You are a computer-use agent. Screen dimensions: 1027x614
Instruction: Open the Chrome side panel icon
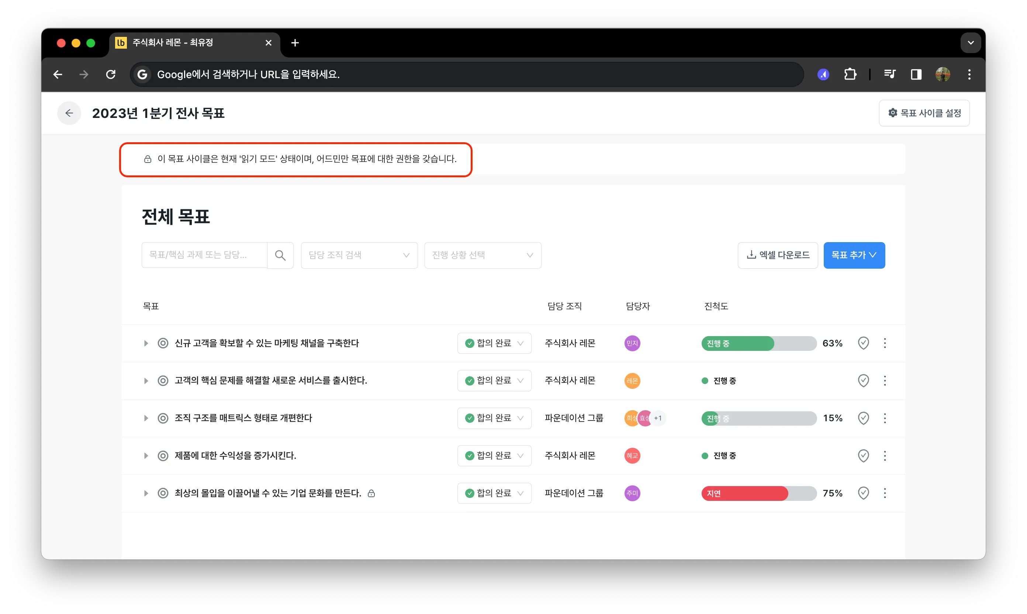[916, 74]
